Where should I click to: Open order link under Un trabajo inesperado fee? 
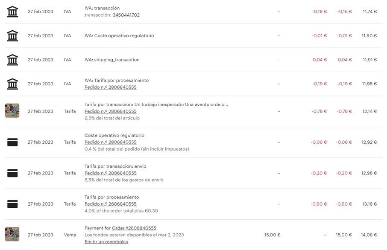pyautogui.click(x=110, y=111)
